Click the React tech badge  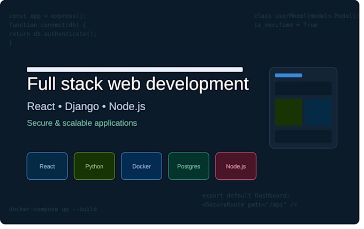coord(47,166)
